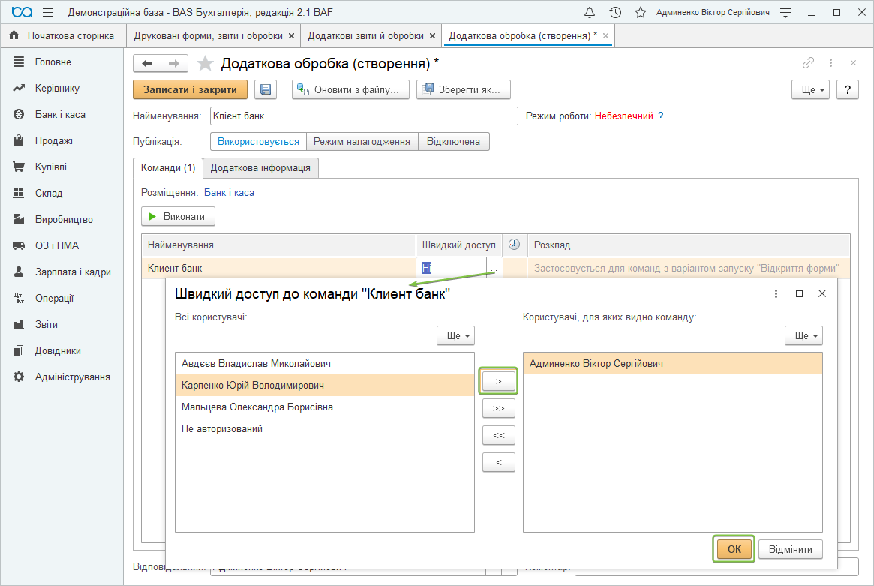Open the main hamburger menu
Screen dimensions: 874x586
tap(48, 13)
